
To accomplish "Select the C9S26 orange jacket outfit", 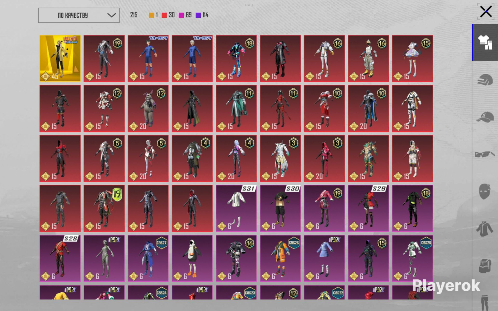I will coord(280,258).
